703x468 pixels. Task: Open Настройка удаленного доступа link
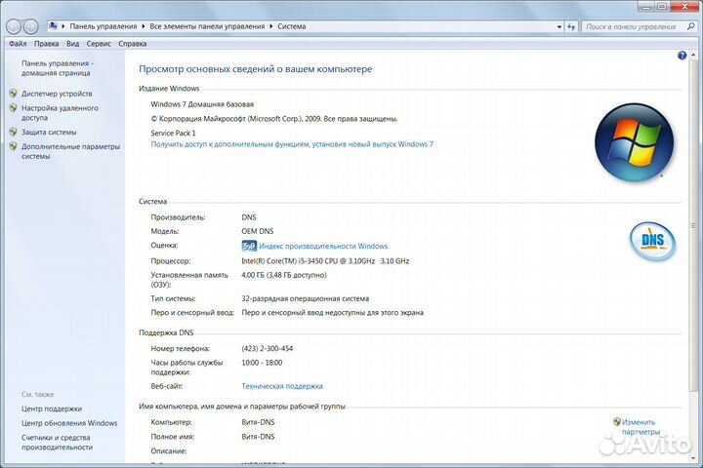(x=60, y=113)
